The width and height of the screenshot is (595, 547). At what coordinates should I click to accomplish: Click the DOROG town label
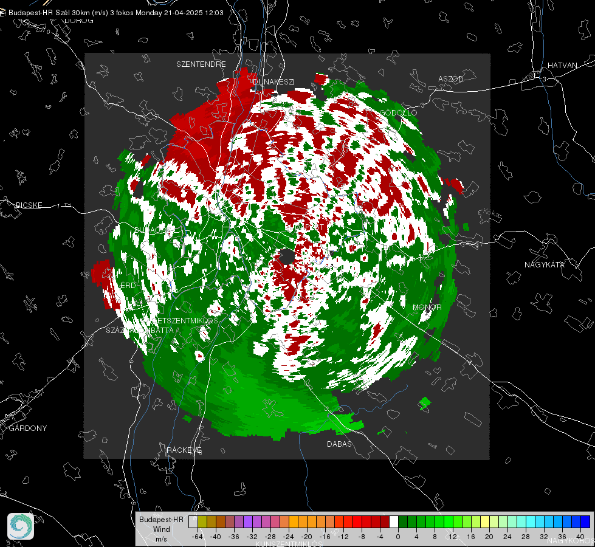pos(79,21)
